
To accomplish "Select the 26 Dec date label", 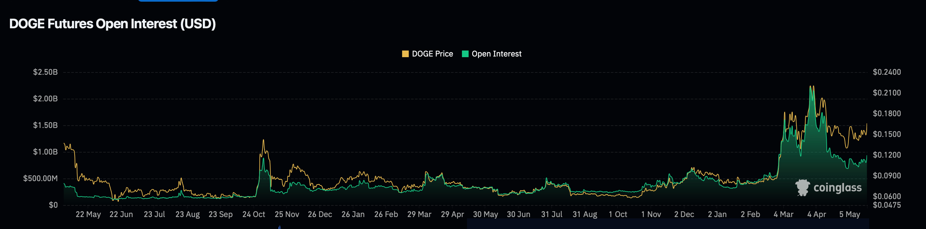I will pyautogui.click(x=320, y=214).
